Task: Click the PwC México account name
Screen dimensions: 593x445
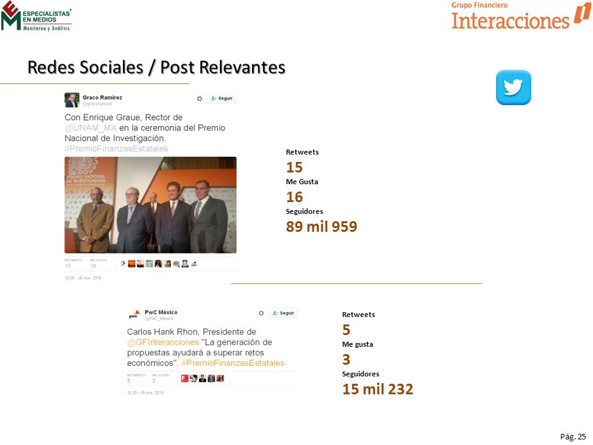Action: (x=161, y=312)
